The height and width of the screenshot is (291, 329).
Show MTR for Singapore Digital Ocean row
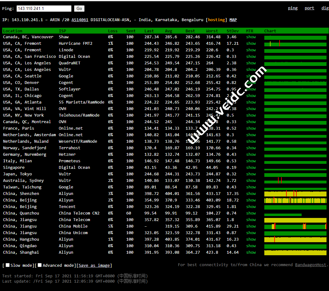(x=251, y=168)
